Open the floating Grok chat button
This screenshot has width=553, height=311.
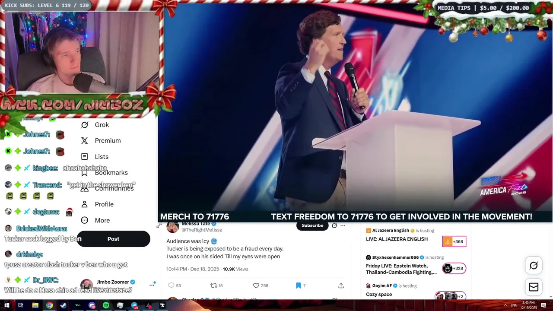tap(534, 266)
